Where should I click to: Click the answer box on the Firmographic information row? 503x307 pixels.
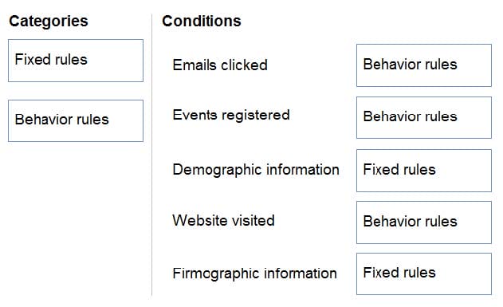click(424, 274)
